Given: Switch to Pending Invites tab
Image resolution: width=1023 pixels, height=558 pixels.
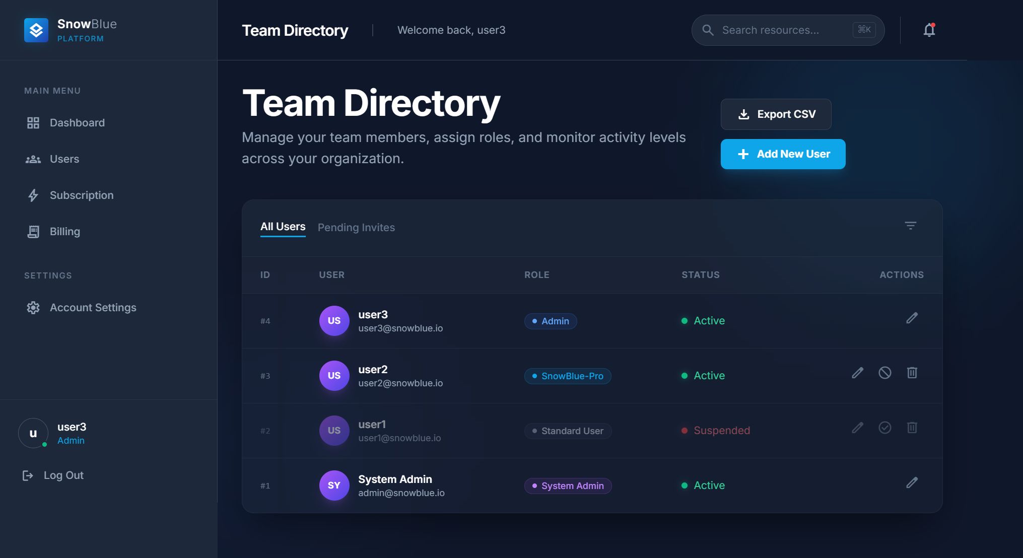Looking at the screenshot, I should coord(356,228).
